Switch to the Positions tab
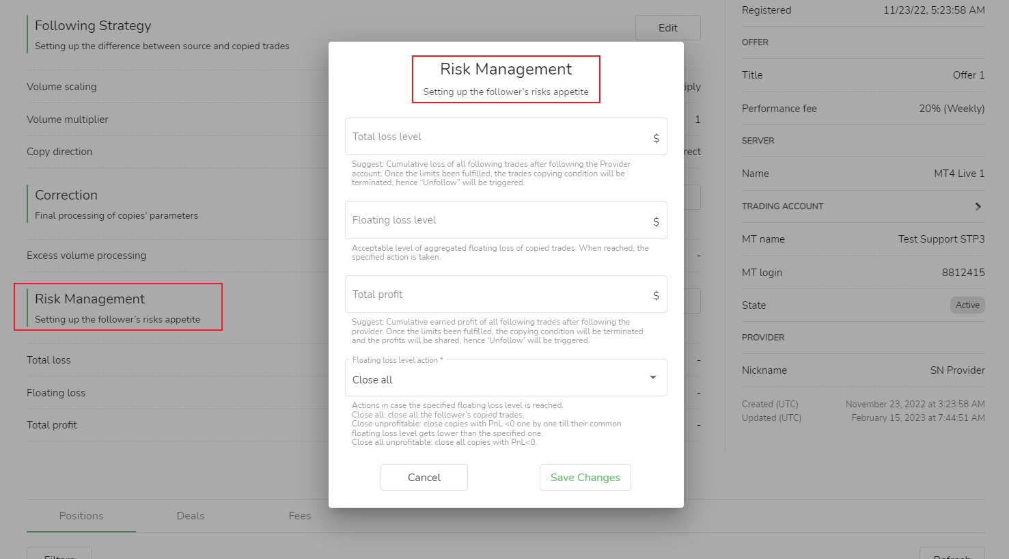The height and width of the screenshot is (559, 1009). [81, 516]
